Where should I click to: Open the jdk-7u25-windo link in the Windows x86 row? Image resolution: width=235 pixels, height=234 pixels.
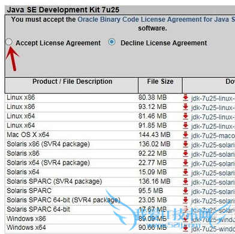click(213, 220)
